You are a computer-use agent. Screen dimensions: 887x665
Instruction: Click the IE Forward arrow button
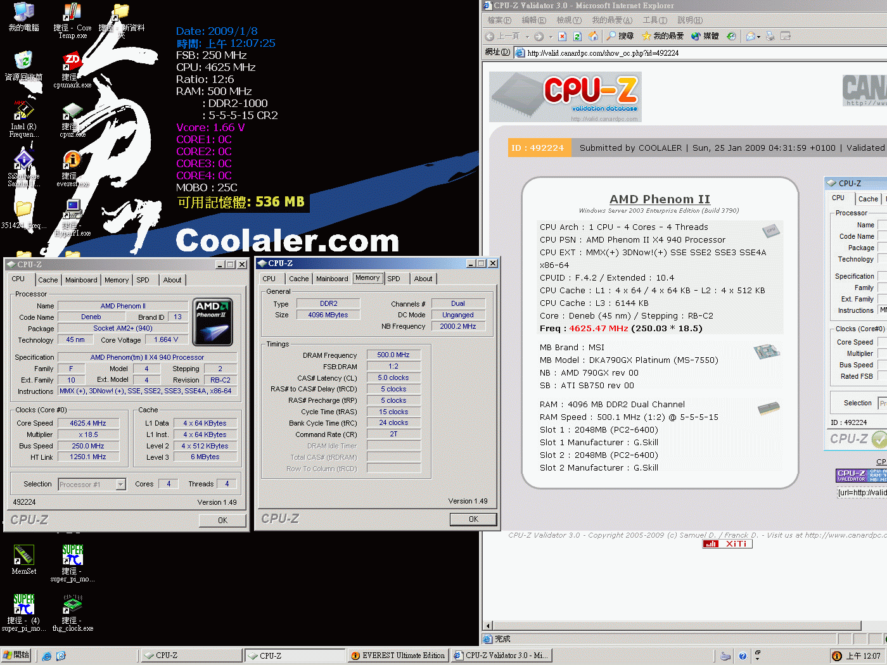(539, 36)
